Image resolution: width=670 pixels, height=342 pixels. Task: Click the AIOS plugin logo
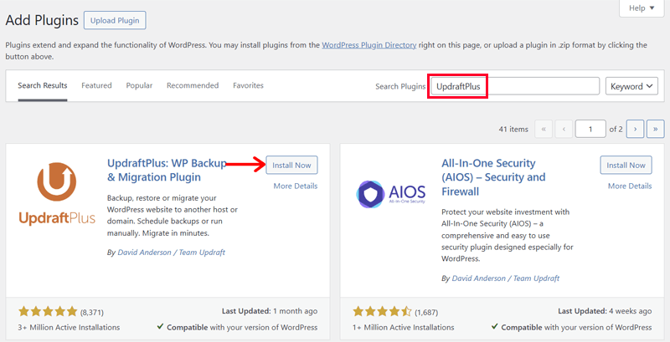[390, 193]
